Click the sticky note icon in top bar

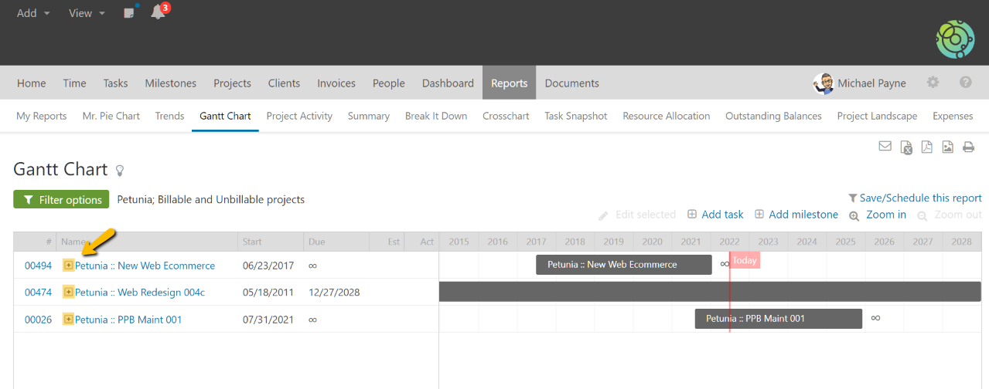(x=129, y=13)
